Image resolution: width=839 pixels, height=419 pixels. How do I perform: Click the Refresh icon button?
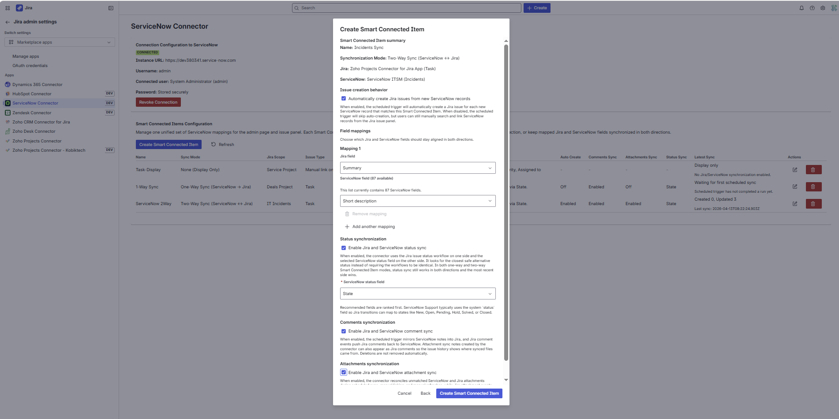213,145
